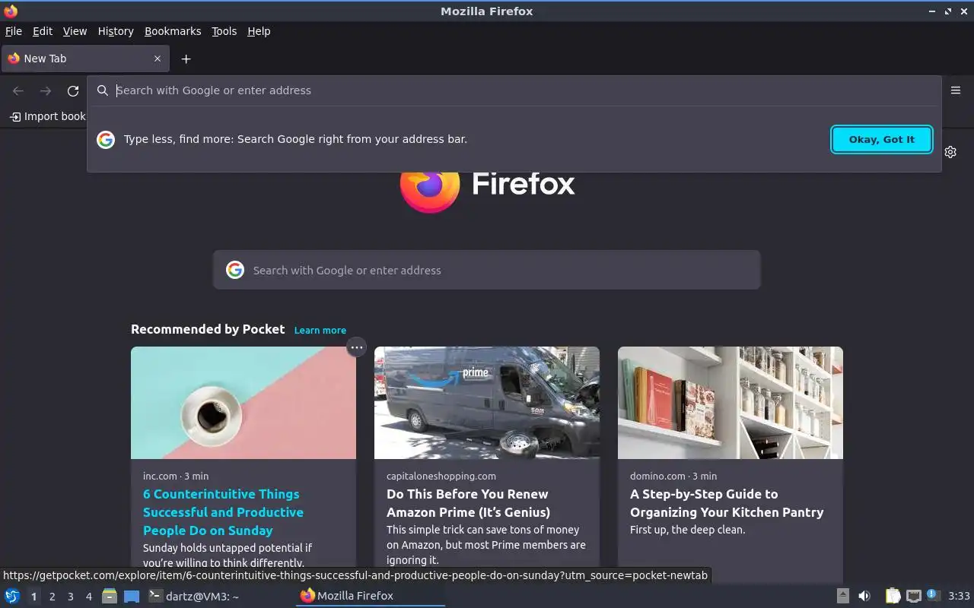The height and width of the screenshot is (608, 974).
Task: Click the blue show desktop icon in the taskbar
Action: tap(132, 596)
